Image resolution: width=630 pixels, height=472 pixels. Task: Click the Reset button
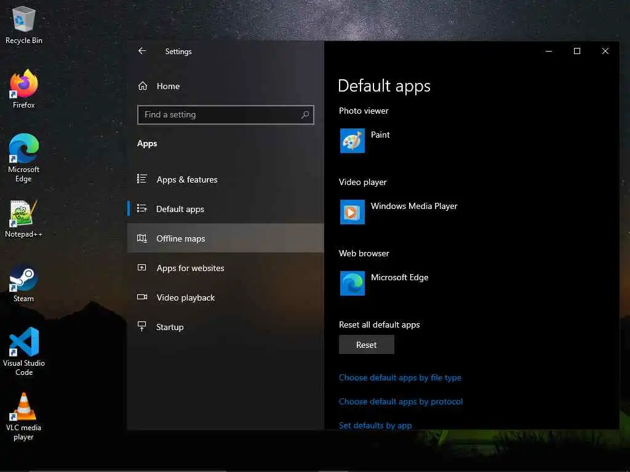367,345
